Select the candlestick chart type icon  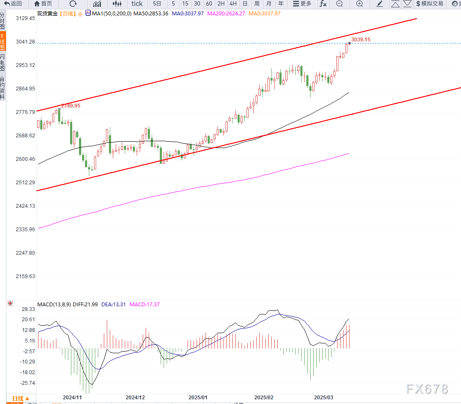point(117,4)
